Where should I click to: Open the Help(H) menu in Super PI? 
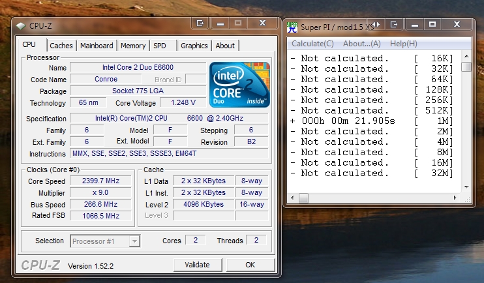tap(403, 44)
